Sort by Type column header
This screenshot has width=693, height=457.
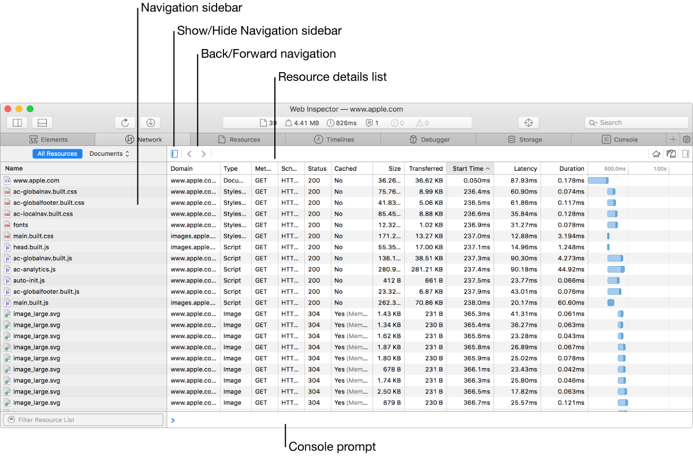(x=236, y=168)
